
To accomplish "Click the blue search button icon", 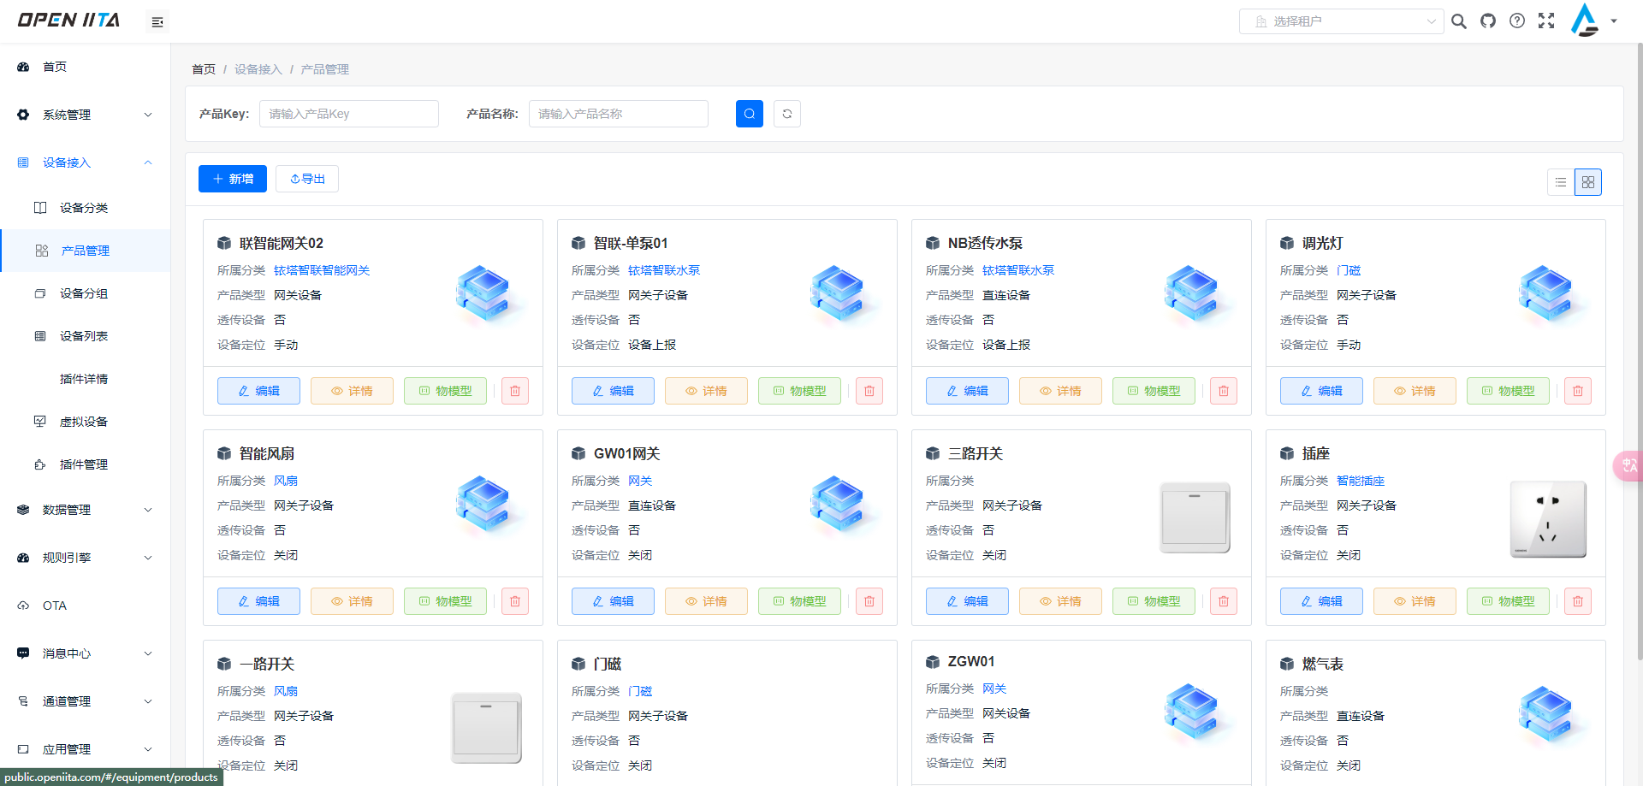I will point(749,113).
